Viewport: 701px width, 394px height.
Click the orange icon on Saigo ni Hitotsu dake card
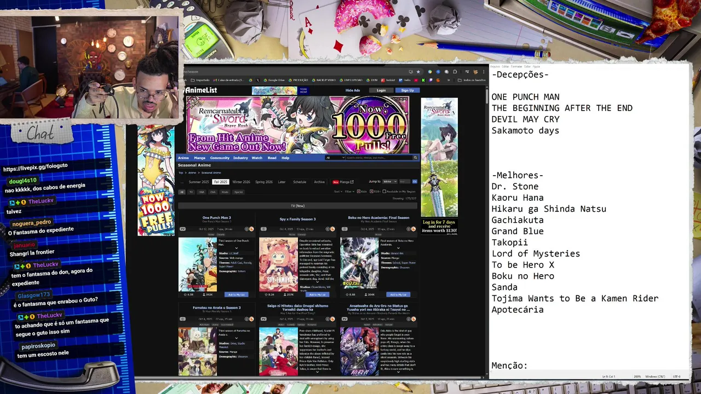tap(332, 319)
